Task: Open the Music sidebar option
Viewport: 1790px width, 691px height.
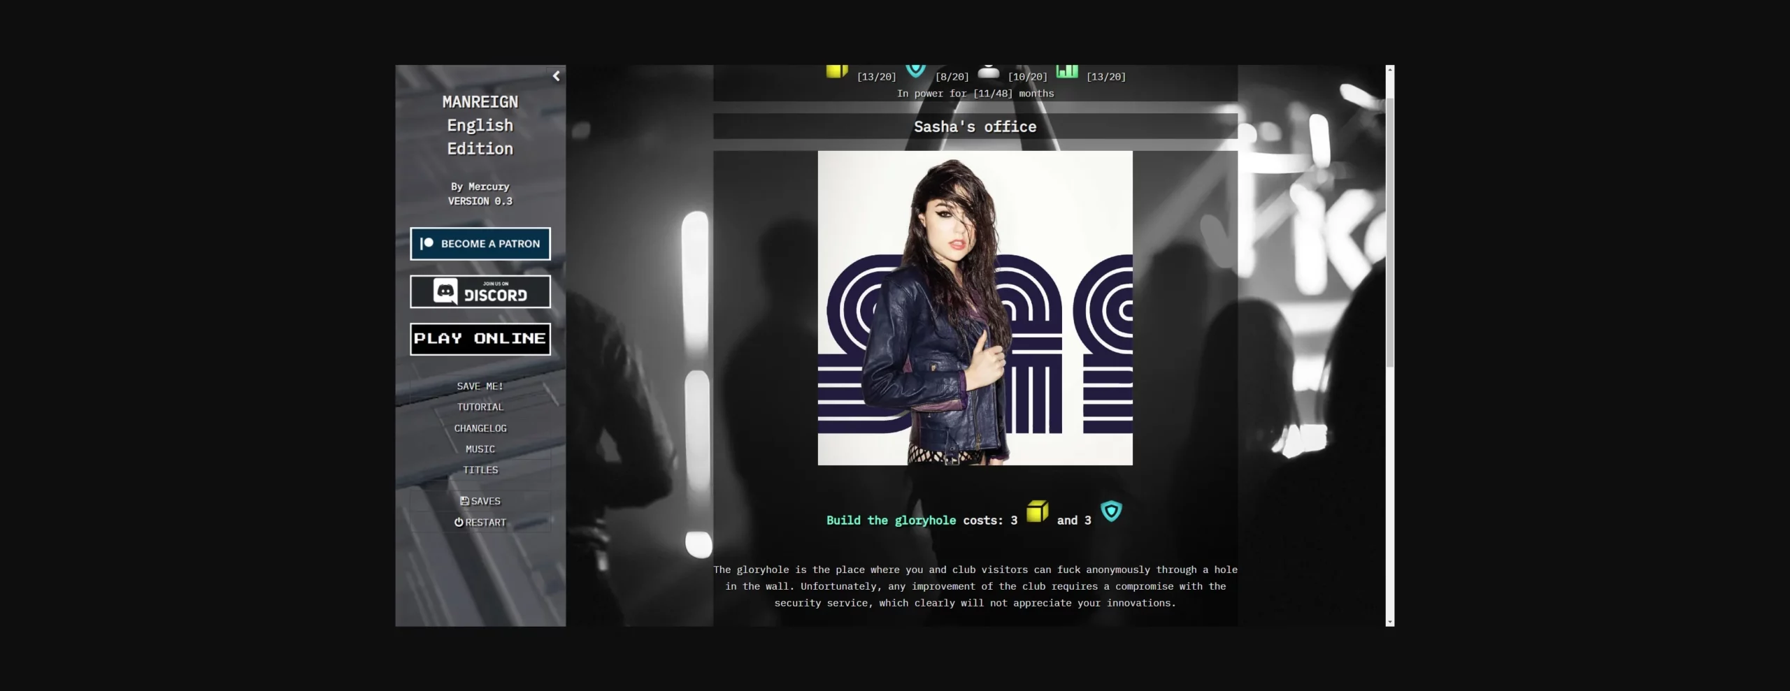Action: pyautogui.click(x=480, y=449)
